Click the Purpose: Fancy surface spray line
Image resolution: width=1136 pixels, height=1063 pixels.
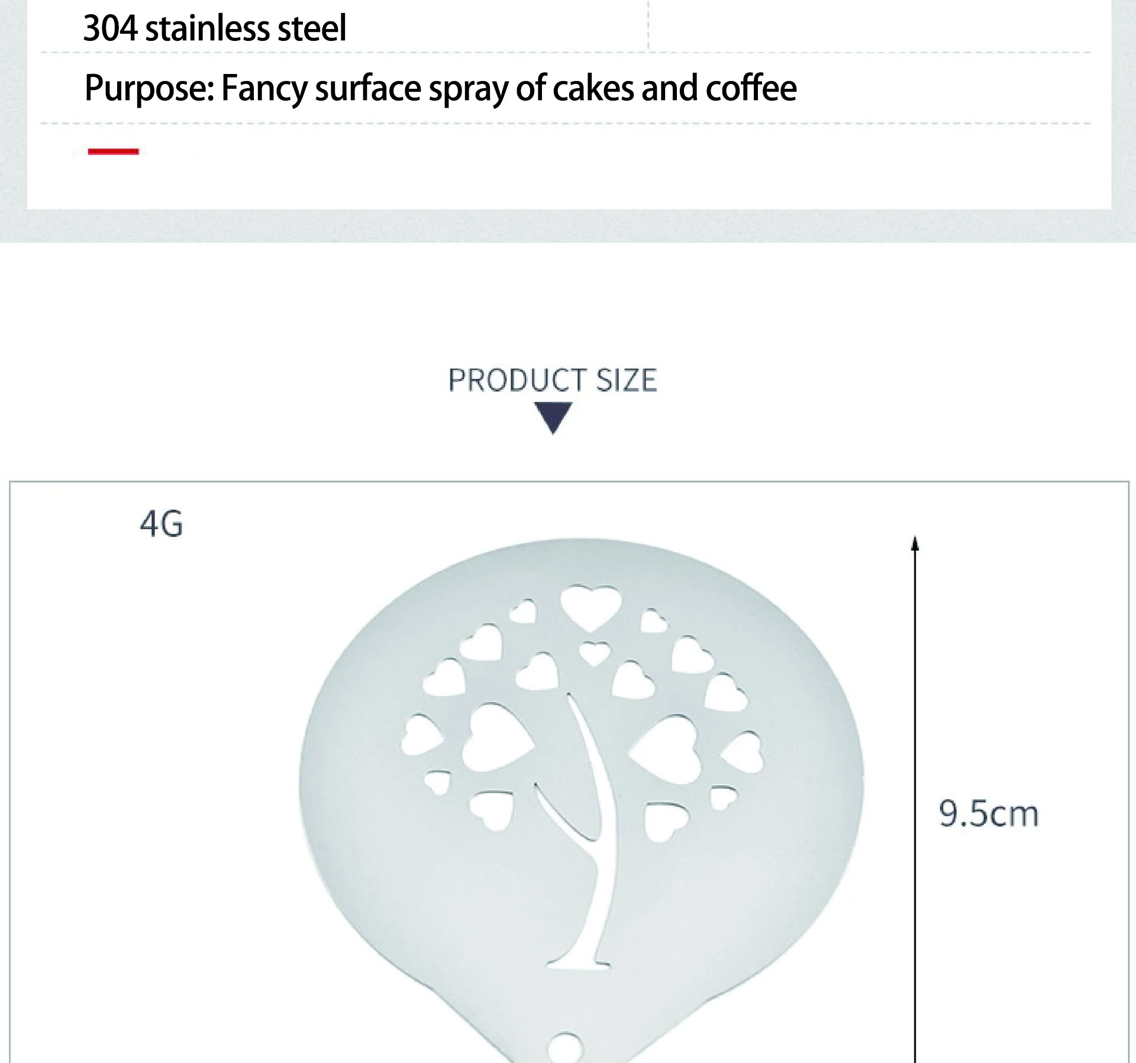(441, 88)
